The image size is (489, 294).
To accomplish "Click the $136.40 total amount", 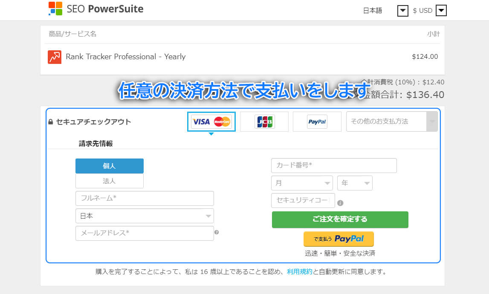I will 425,95.
